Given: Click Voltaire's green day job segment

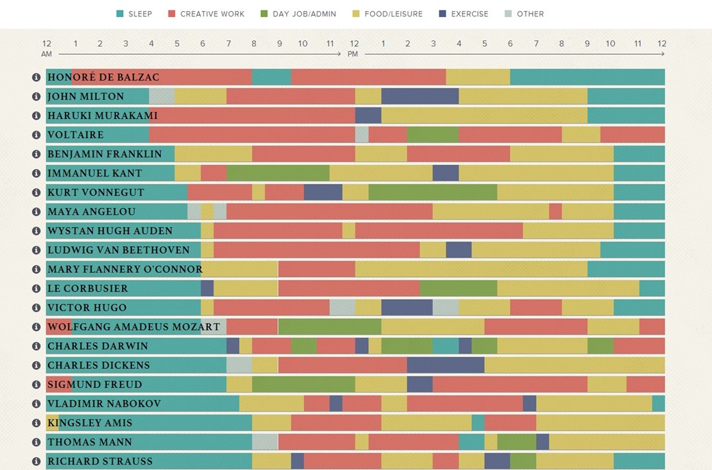Looking at the screenshot, I should 433,135.
